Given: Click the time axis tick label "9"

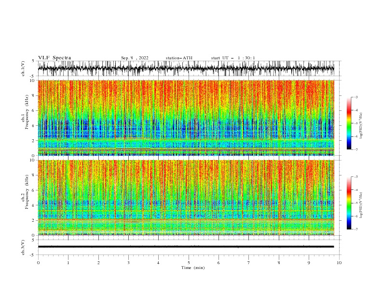Looking at the screenshot, I should 309,263.
